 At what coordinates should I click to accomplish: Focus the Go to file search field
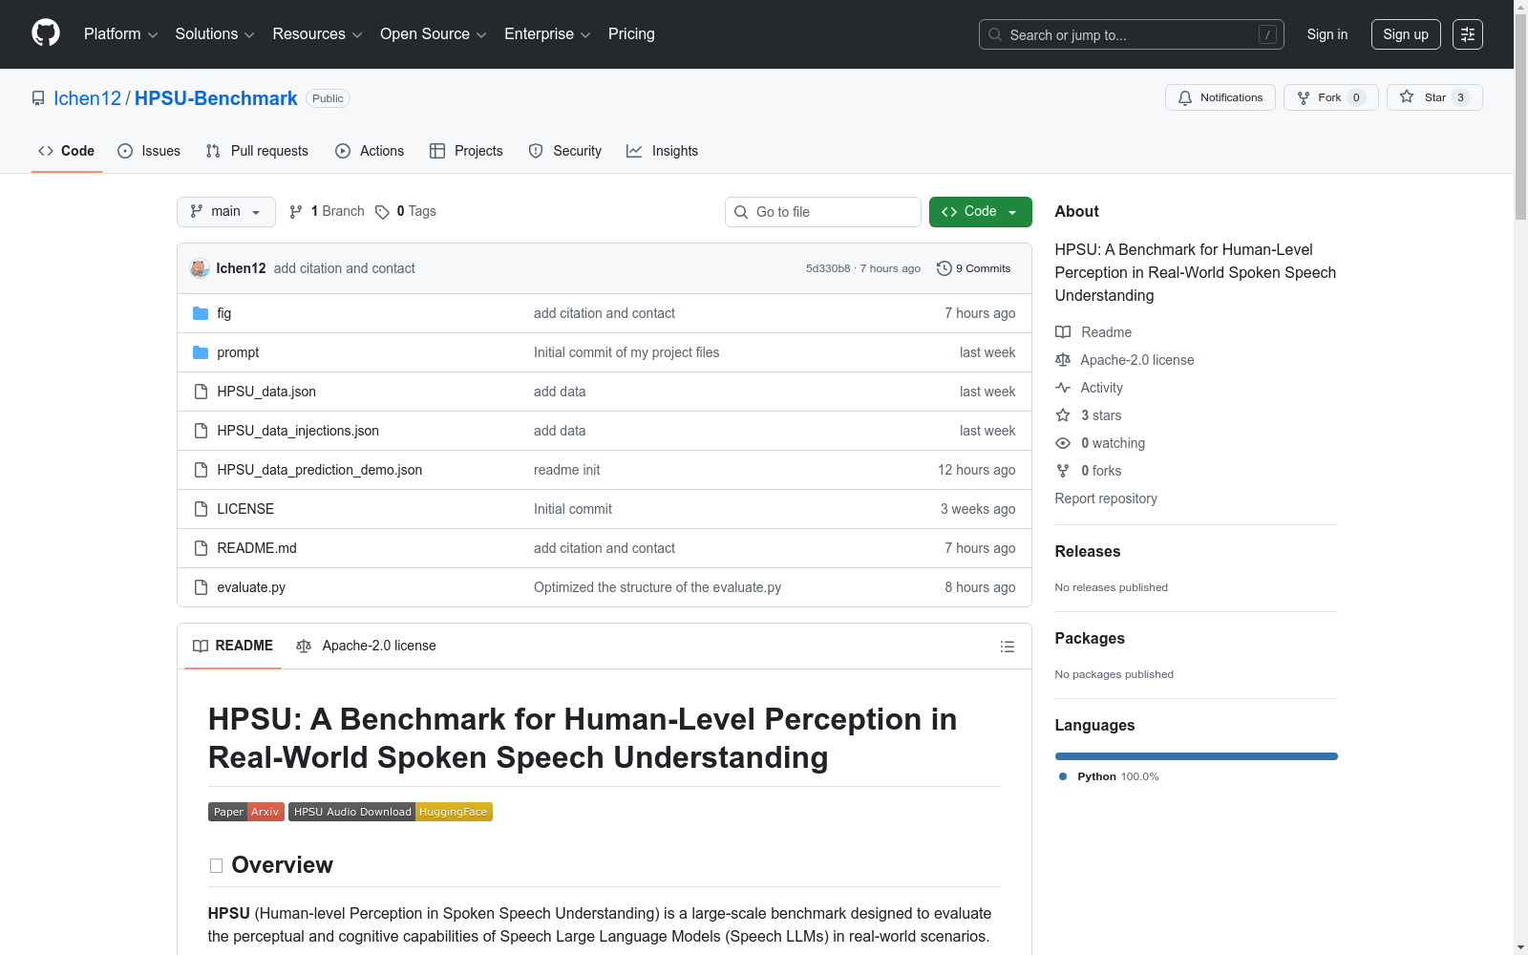823,212
